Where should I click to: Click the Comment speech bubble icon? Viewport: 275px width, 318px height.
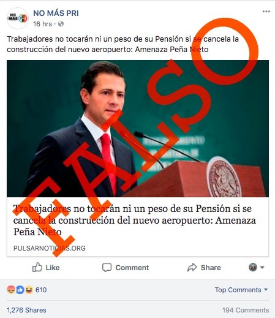107,267
